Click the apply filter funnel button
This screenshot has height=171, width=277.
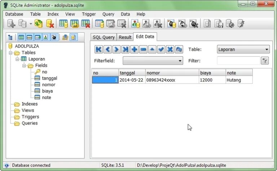click(x=265, y=60)
